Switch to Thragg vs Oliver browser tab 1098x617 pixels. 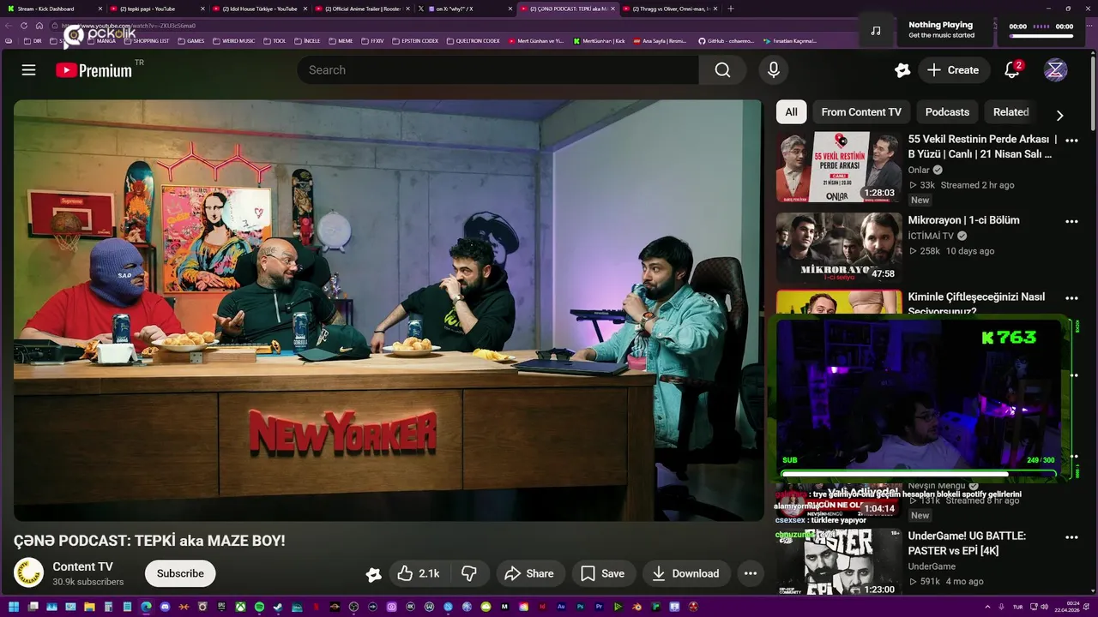point(669,9)
